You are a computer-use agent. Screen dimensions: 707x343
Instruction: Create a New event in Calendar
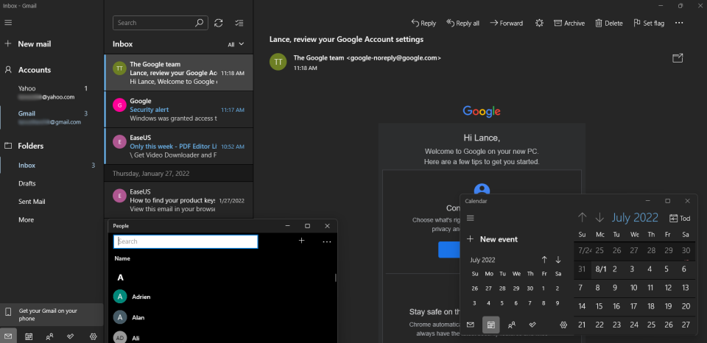click(492, 239)
